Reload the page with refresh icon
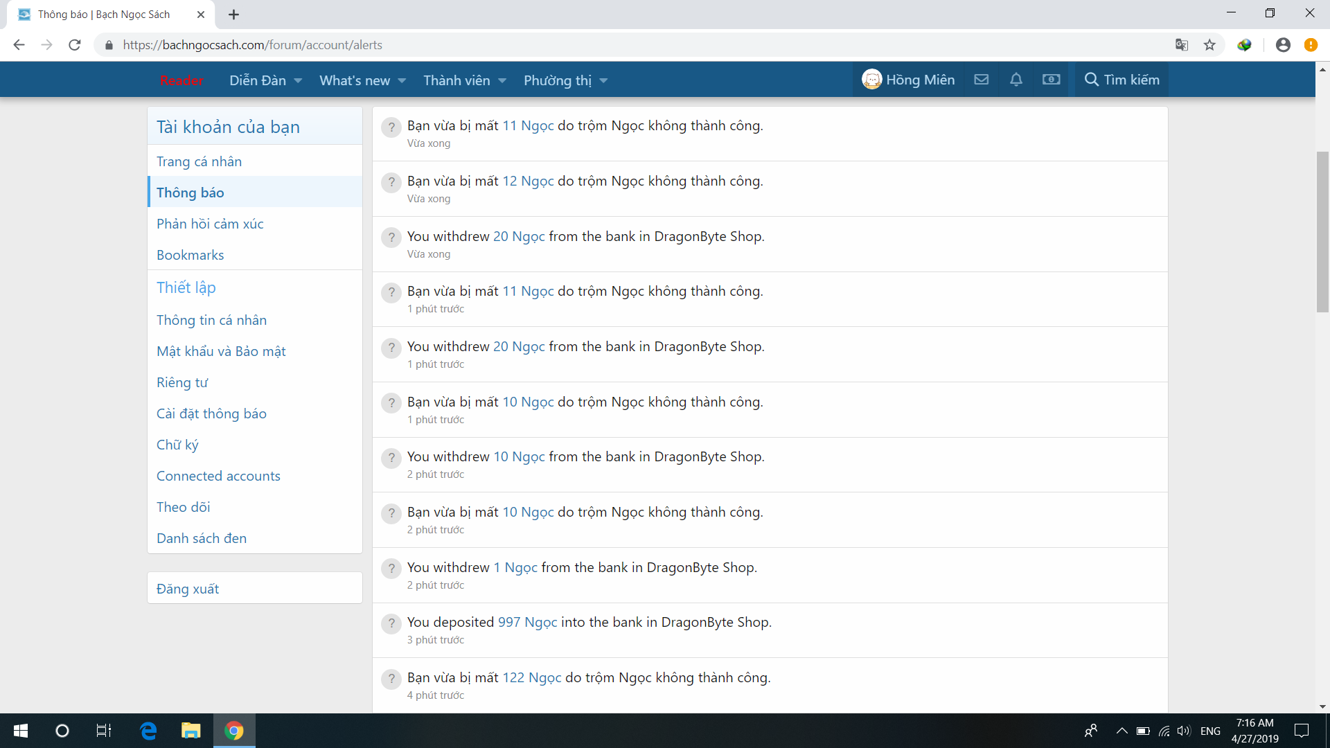1330x748 pixels. tap(75, 45)
